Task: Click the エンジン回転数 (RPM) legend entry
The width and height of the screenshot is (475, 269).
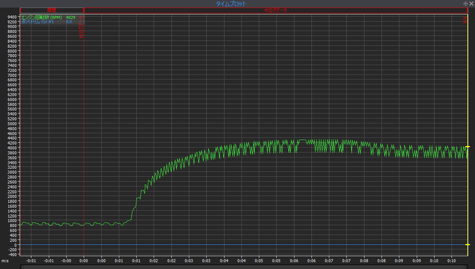Action: (x=41, y=17)
